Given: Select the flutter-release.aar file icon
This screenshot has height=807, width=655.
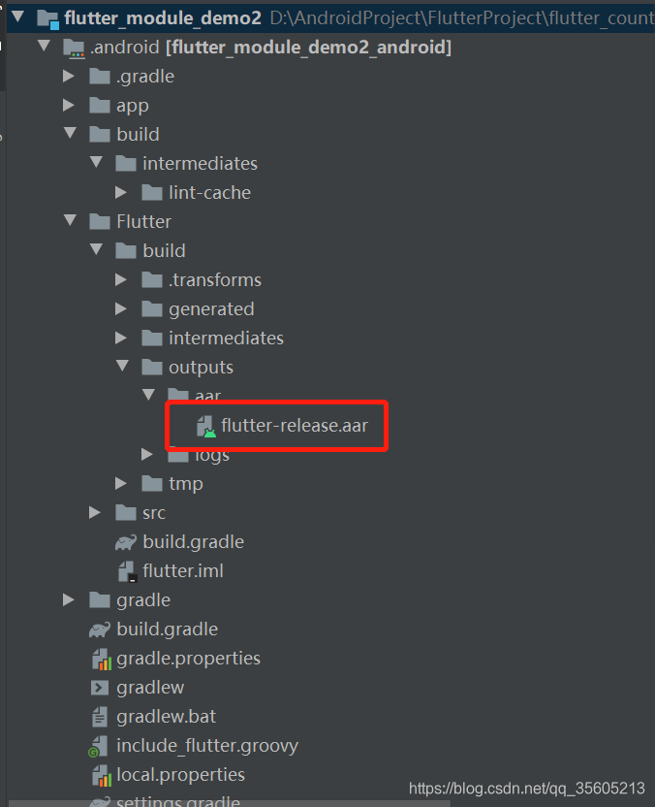Looking at the screenshot, I should (x=205, y=425).
